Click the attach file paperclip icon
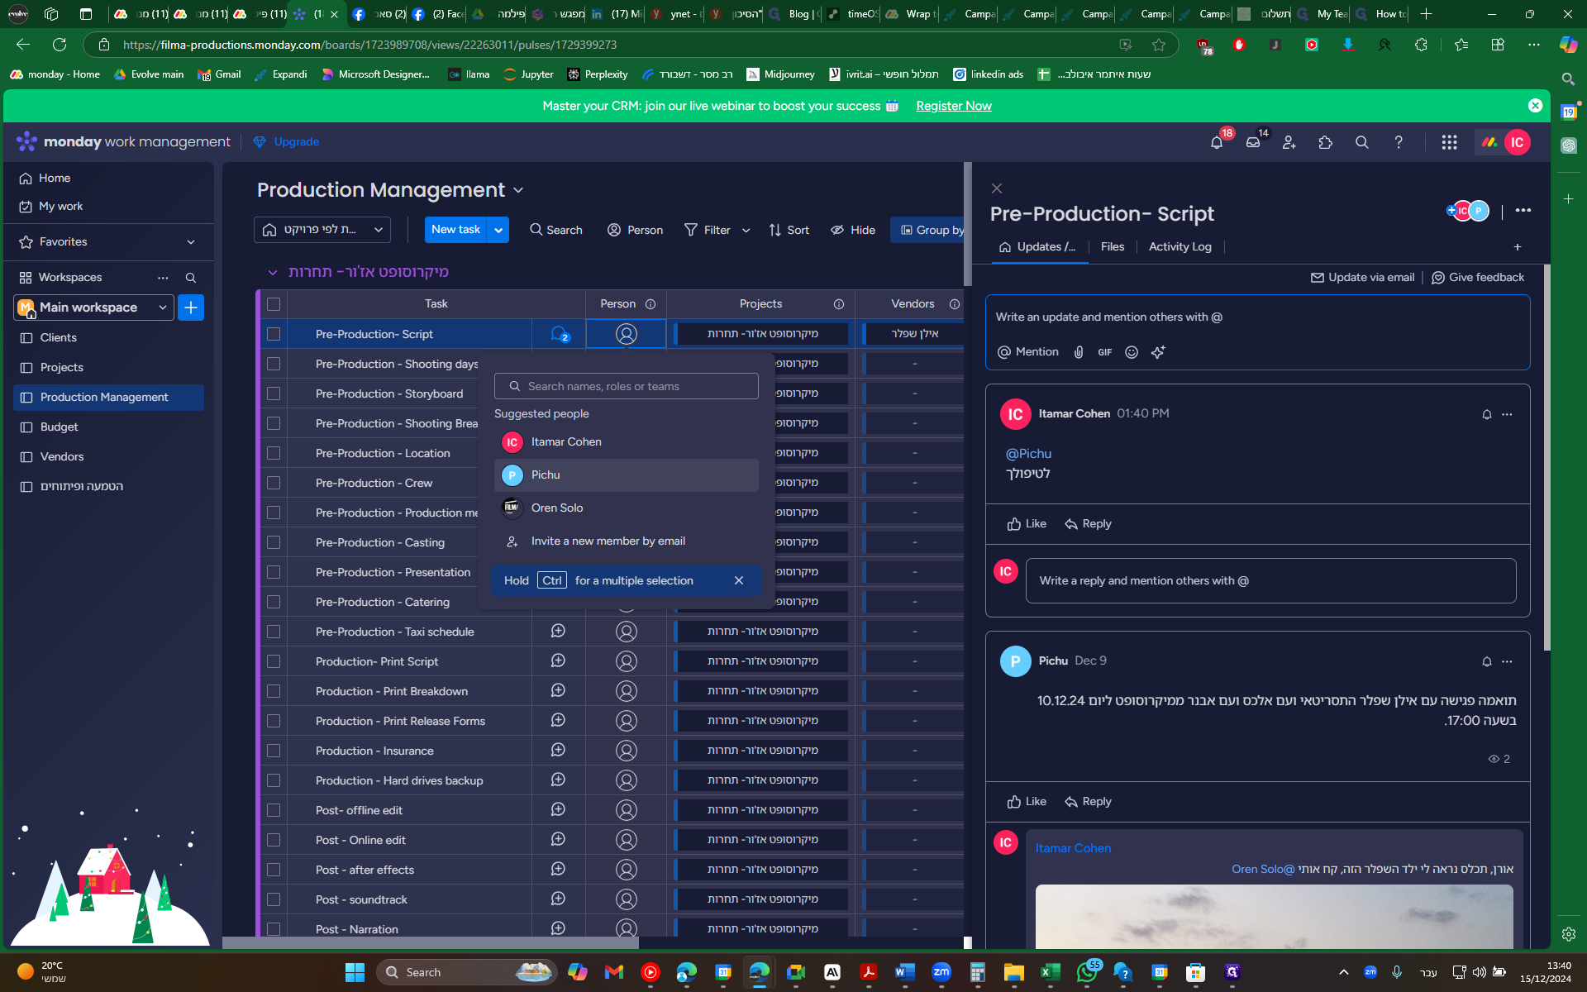The image size is (1587, 992). coord(1079,352)
